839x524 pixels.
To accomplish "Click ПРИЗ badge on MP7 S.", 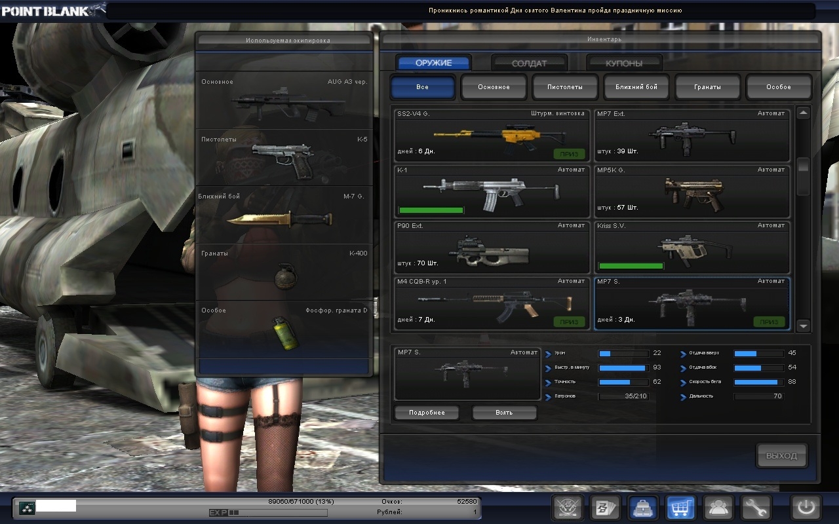I will [770, 322].
